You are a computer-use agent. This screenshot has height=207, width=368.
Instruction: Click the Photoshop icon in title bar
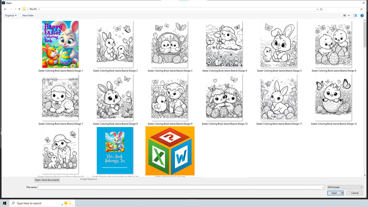3,3
